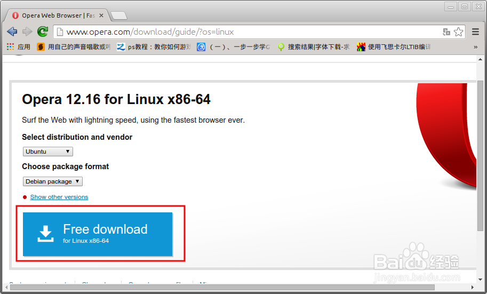Select the Opera Web Browser tab

(x=58, y=15)
